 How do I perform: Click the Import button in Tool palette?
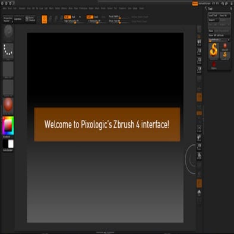[x=213, y=20]
